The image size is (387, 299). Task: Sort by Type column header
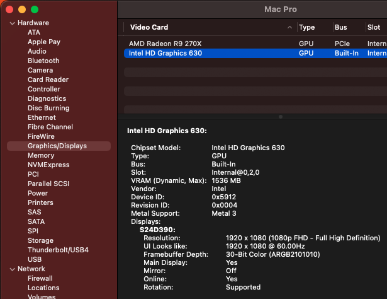click(x=307, y=27)
